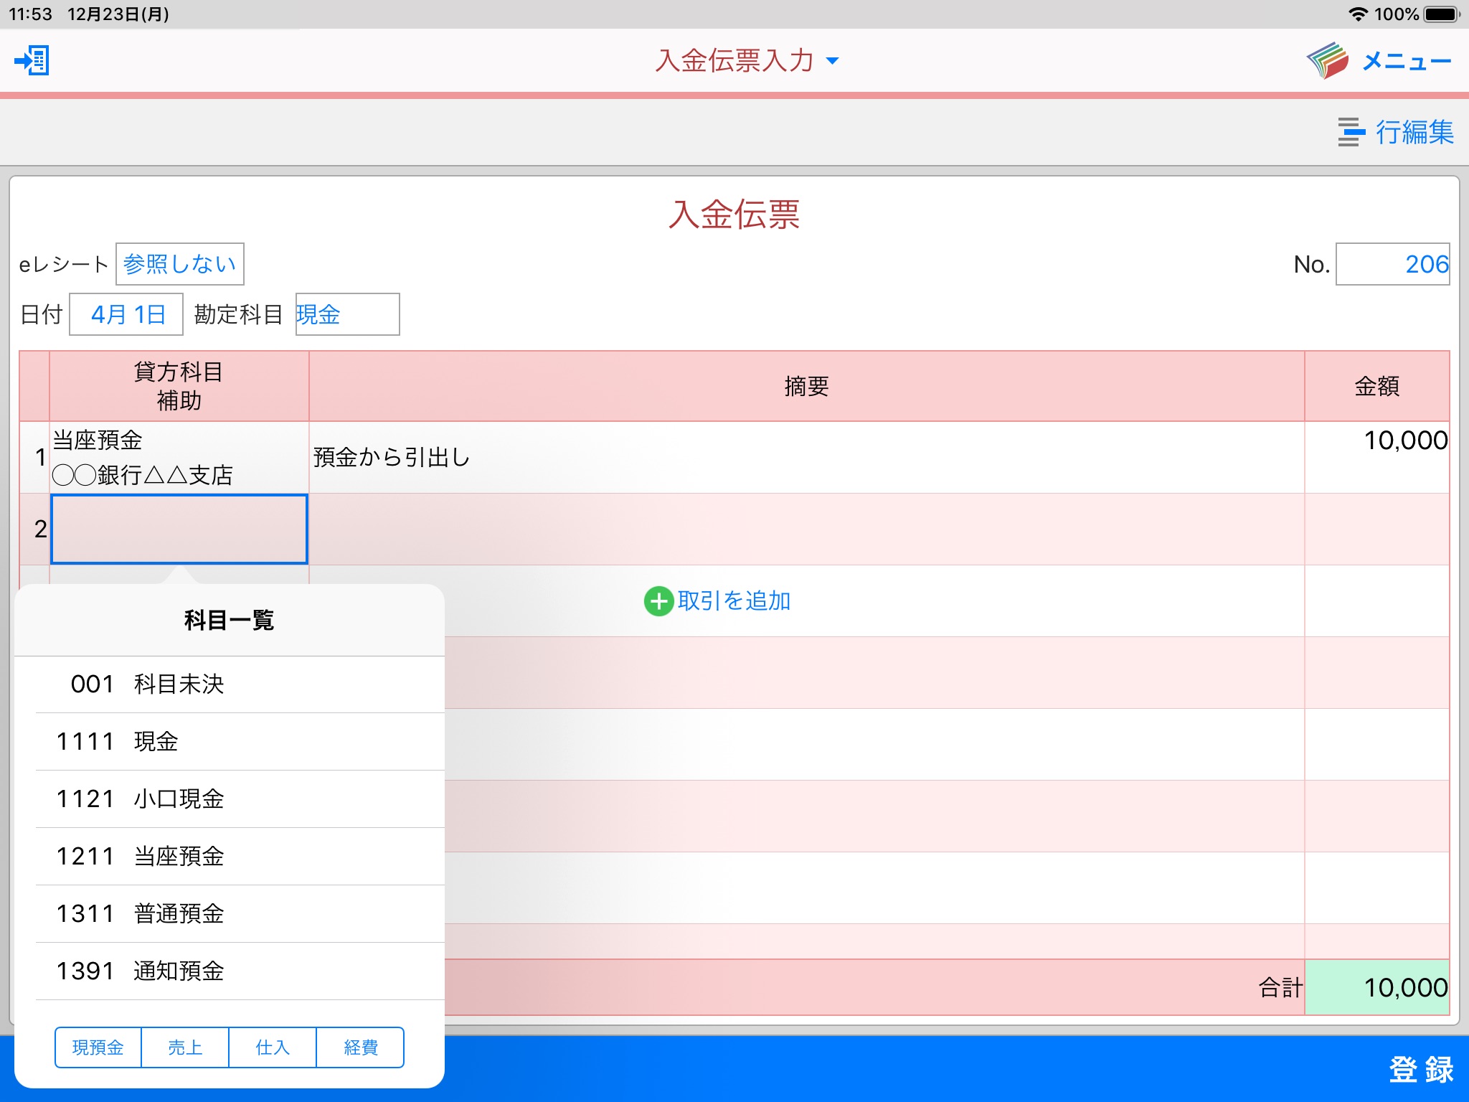Viewport: 1469px width, 1102px height.
Task: Tap the 登録 register button
Action: click(x=1421, y=1069)
